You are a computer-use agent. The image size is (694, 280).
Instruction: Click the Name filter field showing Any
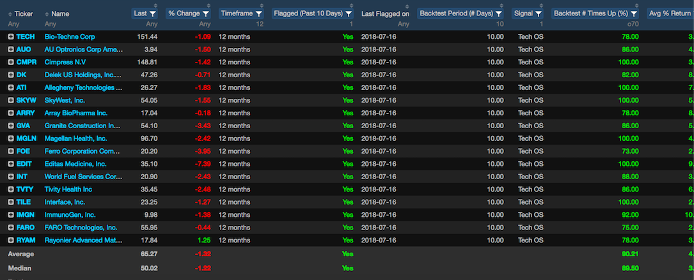(x=50, y=24)
